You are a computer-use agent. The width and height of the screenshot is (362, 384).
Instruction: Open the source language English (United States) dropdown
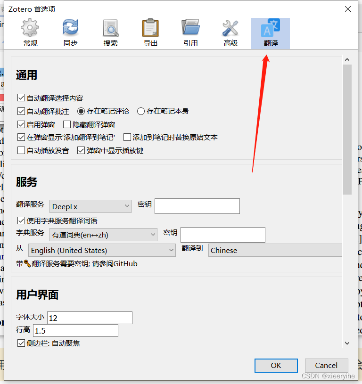(x=102, y=250)
